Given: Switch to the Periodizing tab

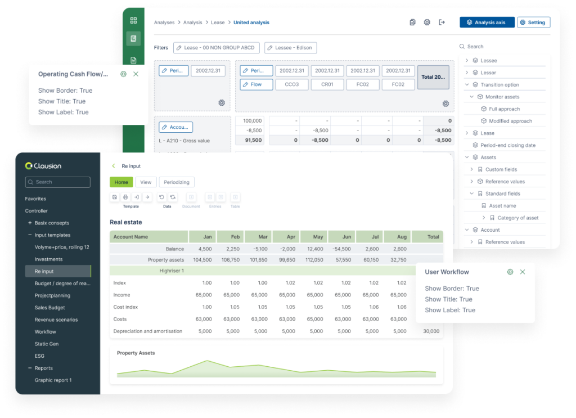Looking at the screenshot, I should (175, 182).
